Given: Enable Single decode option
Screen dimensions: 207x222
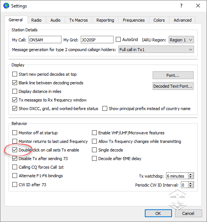Looking at the screenshot, I should point(94,150).
